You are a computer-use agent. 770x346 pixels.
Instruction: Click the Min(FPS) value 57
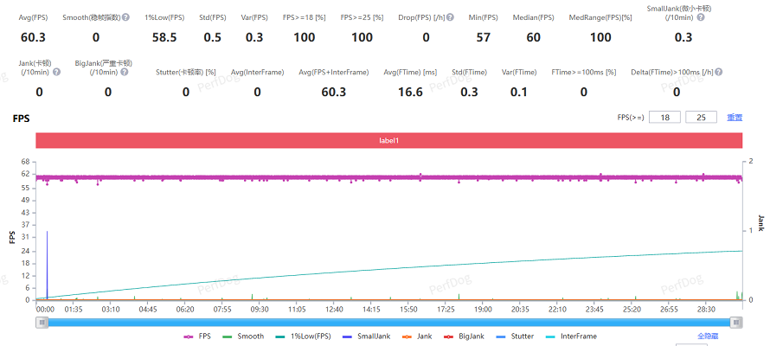click(484, 38)
